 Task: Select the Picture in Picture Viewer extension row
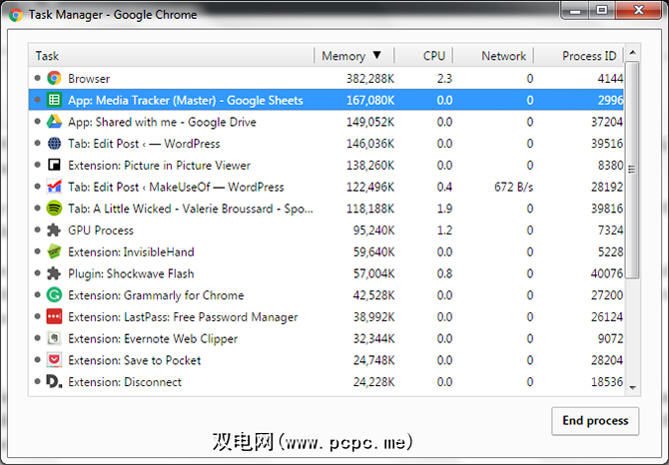coord(327,165)
